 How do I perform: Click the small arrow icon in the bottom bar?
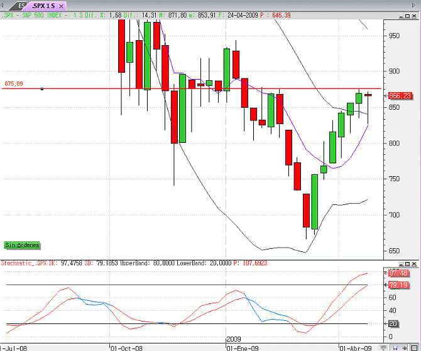(404, 348)
